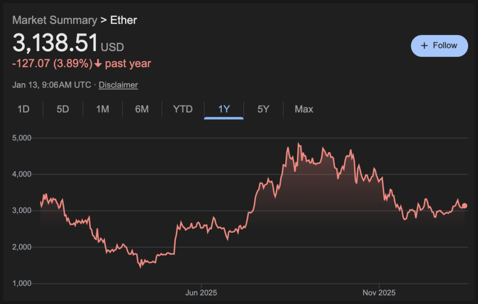Click the Jan 13 timestamp text
The width and height of the screenshot is (478, 304).
51,85
